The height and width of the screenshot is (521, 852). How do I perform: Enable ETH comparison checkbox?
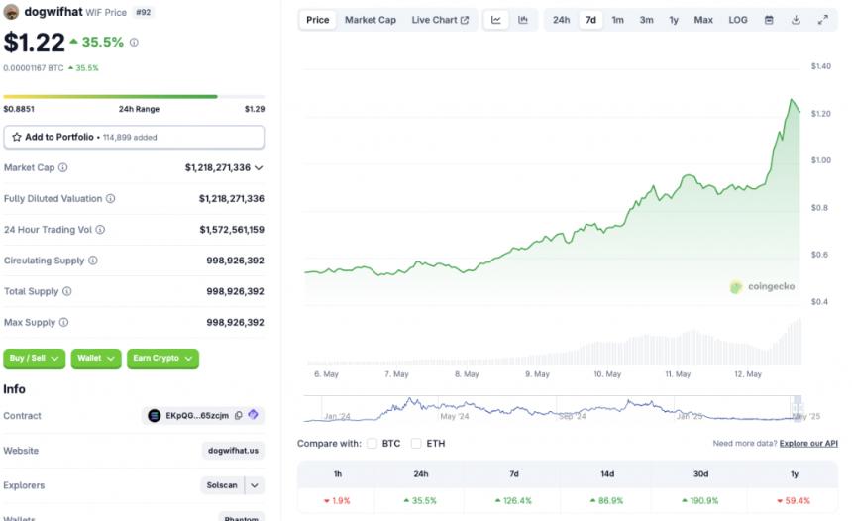pos(416,444)
